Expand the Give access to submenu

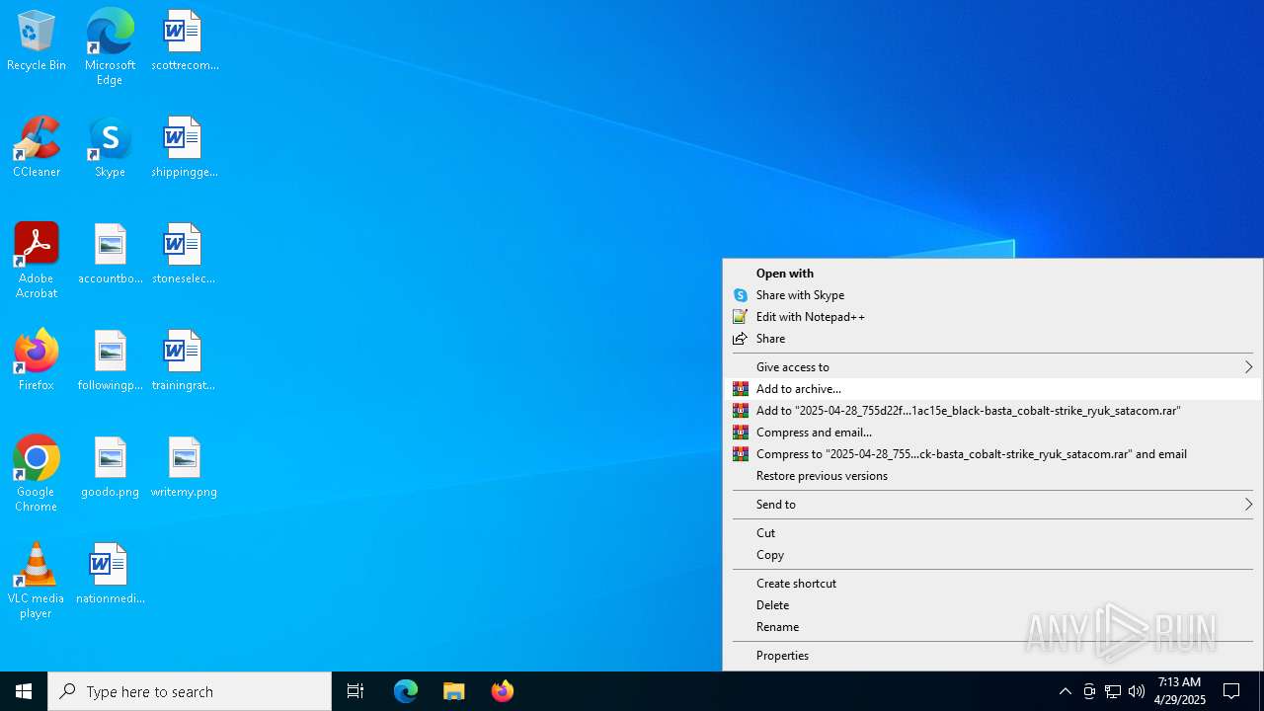pos(992,367)
